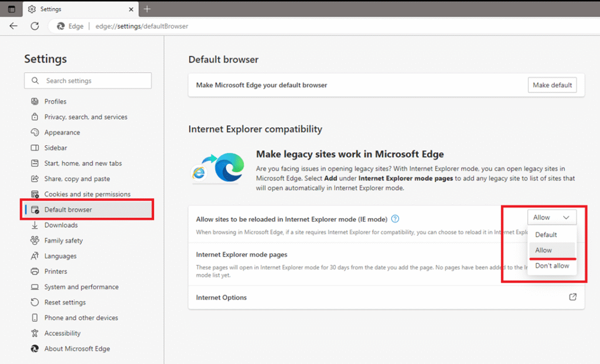
Task: Go to Privacy, search, and services
Action: coord(86,117)
